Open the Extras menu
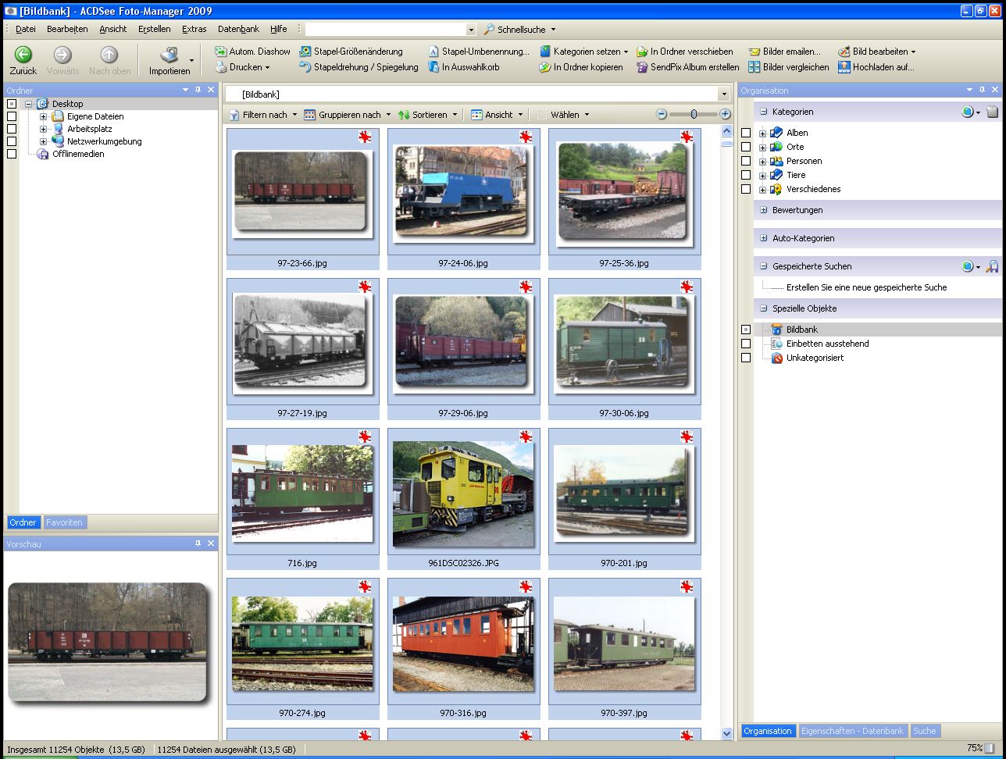This screenshot has width=1006, height=759. (x=194, y=29)
